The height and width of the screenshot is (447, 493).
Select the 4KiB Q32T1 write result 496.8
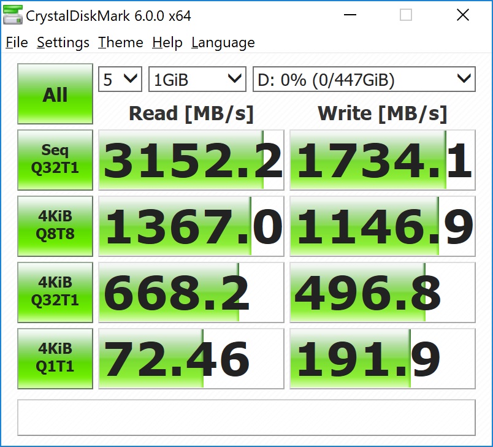383,292
